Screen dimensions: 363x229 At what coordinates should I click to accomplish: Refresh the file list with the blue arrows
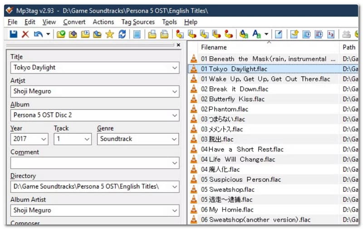click(122, 34)
